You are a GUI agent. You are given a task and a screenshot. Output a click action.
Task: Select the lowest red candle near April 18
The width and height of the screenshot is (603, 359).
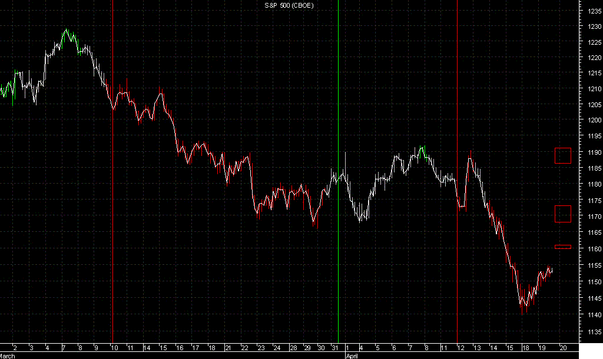pos(523,303)
